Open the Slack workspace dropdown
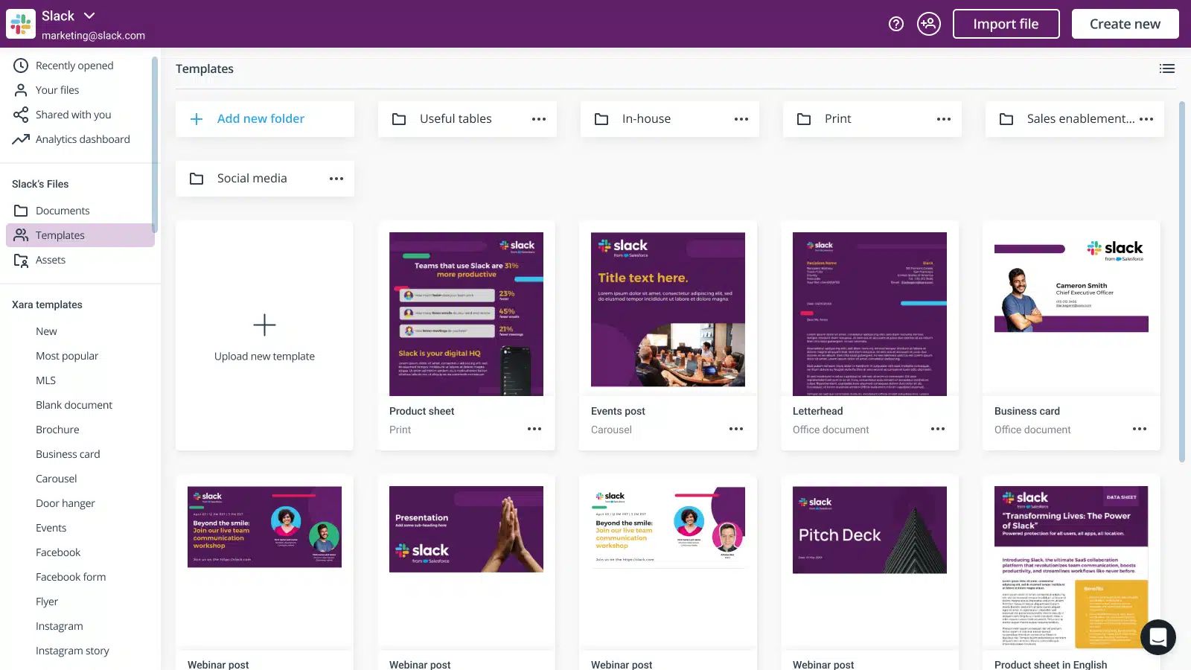The width and height of the screenshot is (1191, 670). pyautogui.click(x=89, y=15)
